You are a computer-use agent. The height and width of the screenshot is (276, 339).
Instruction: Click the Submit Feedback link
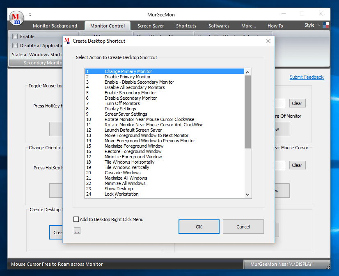(307, 77)
